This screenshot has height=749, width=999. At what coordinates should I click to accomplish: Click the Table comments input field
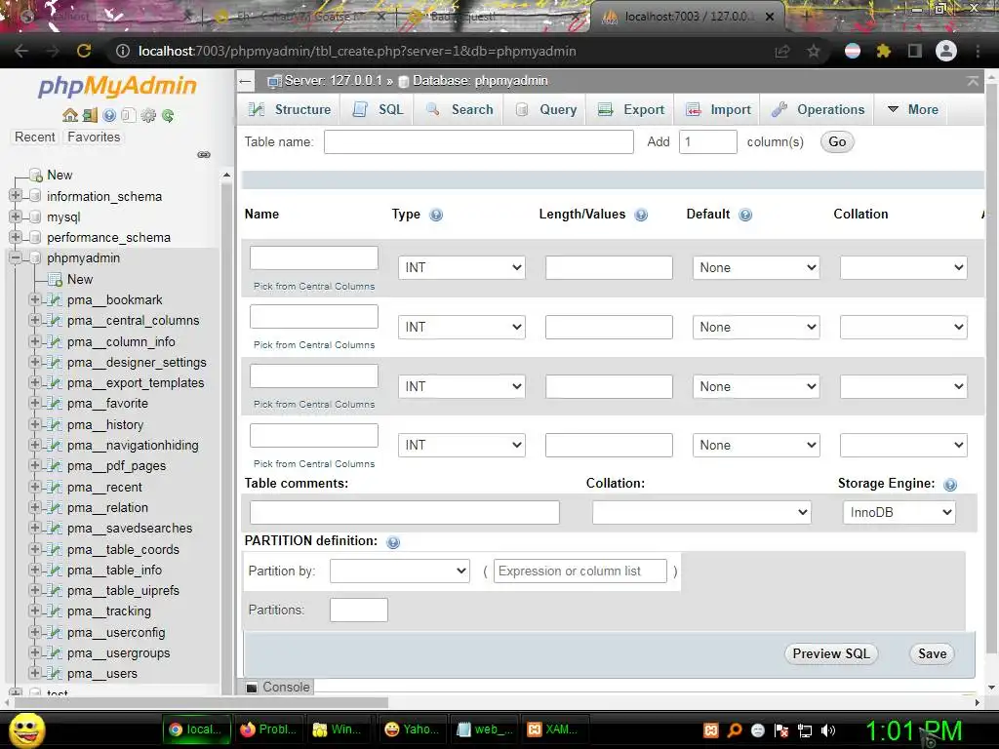point(405,512)
